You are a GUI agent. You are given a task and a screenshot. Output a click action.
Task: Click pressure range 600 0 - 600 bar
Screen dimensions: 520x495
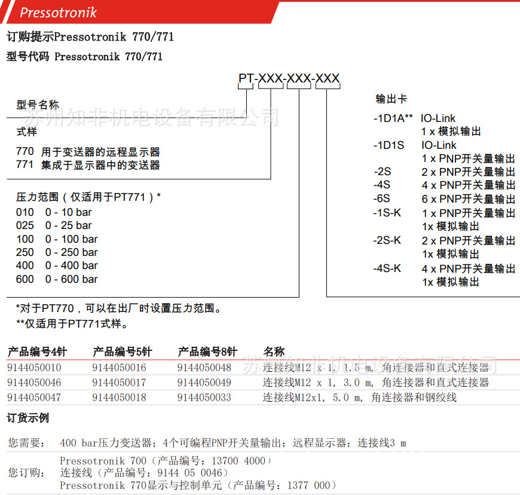point(57,279)
